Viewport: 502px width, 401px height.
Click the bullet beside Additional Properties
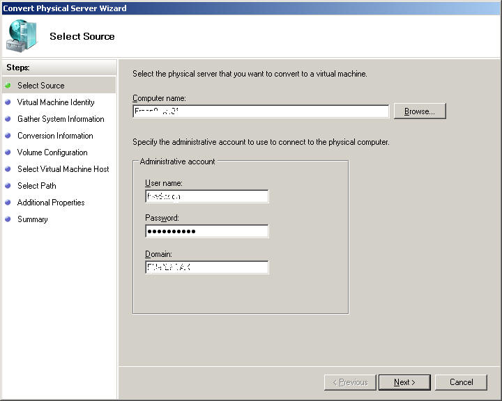8,203
